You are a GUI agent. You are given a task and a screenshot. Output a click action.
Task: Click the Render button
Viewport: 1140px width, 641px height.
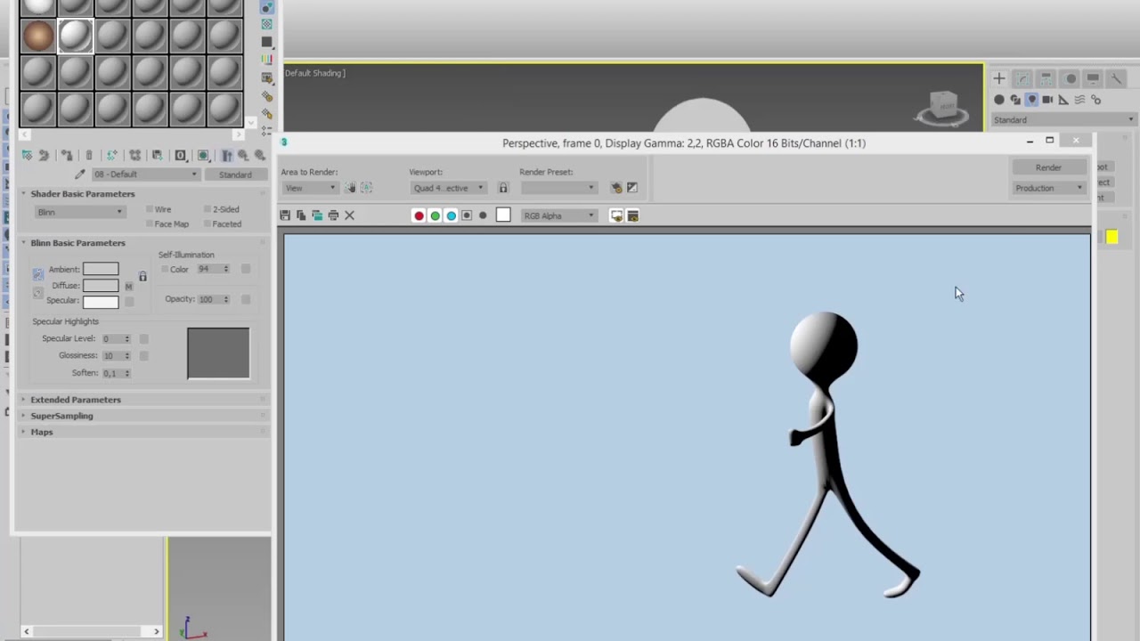coord(1048,167)
